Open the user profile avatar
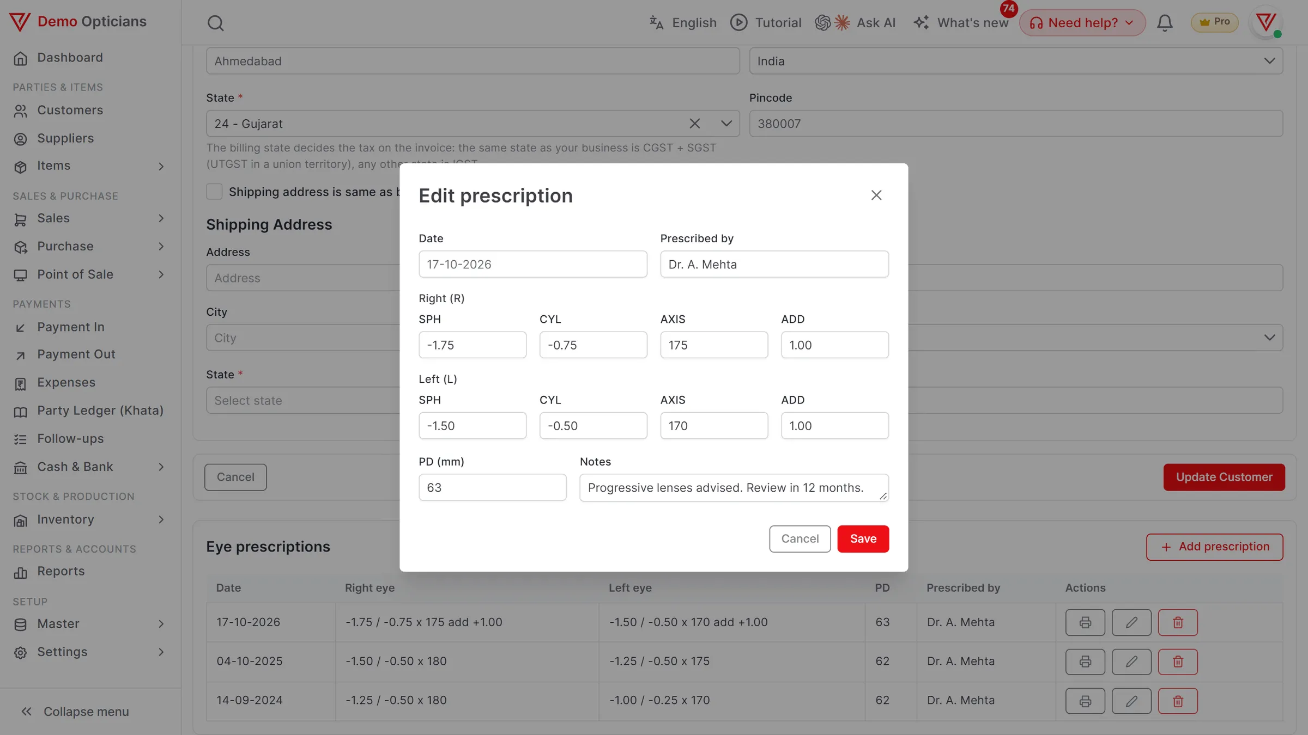Viewport: 1308px width, 735px height. 1265,23
